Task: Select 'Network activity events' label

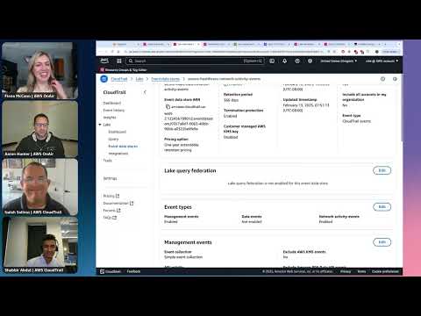Action: point(339,217)
